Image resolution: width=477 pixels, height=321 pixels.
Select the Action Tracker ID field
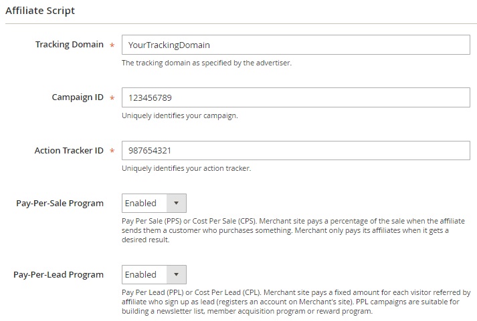(296, 150)
